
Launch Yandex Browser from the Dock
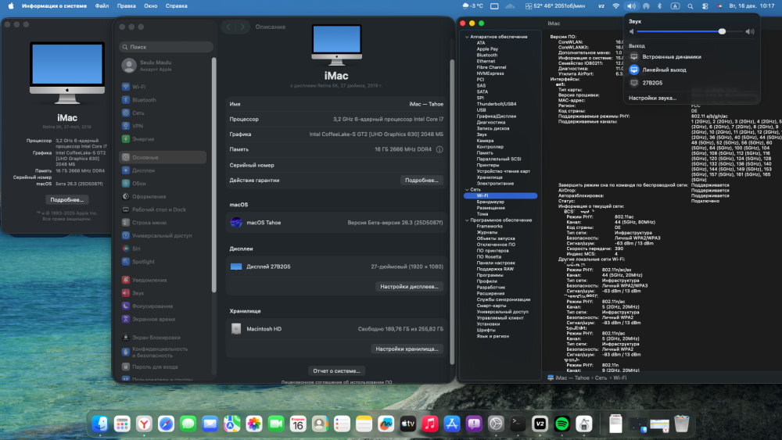(144, 424)
